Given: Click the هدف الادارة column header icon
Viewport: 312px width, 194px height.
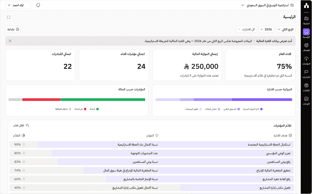Looking at the screenshot, I should [290, 136].
